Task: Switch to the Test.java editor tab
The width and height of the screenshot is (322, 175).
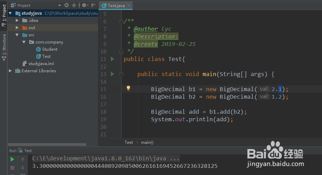Action: (x=116, y=6)
